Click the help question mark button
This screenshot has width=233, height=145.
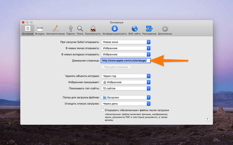click(x=207, y=119)
